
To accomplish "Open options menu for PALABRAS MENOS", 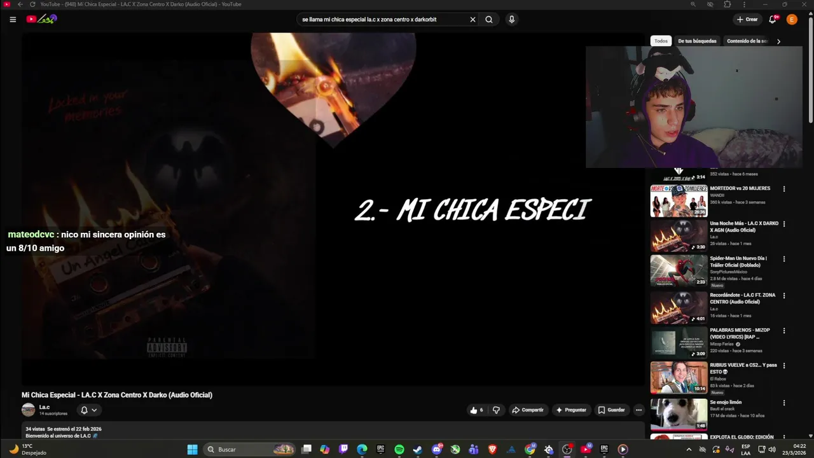I will 784,331.
